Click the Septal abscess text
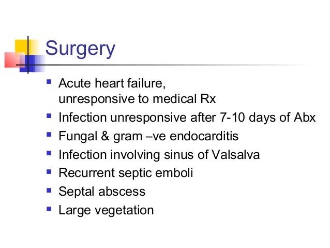The image size is (330, 248). pyautogui.click(x=102, y=192)
